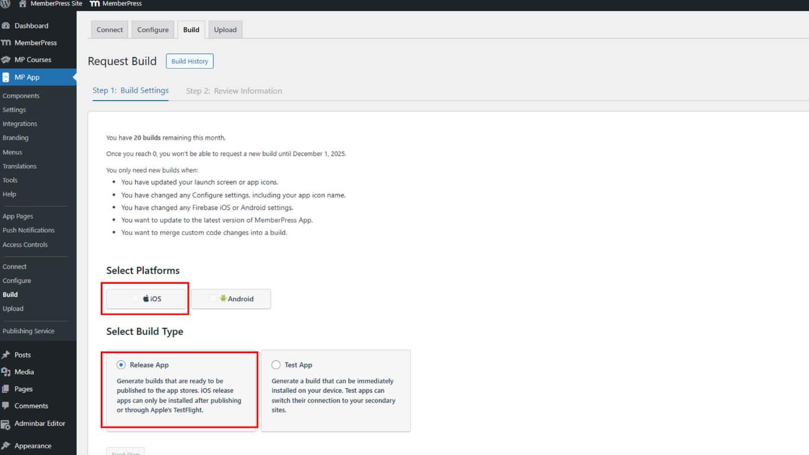Tick the iOS platform checkbox

(x=136, y=299)
